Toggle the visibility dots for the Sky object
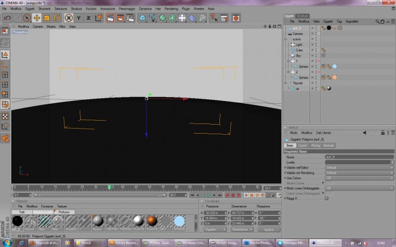Image resolution: width=396 pixels, height=247 pixels. coord(316,56)
